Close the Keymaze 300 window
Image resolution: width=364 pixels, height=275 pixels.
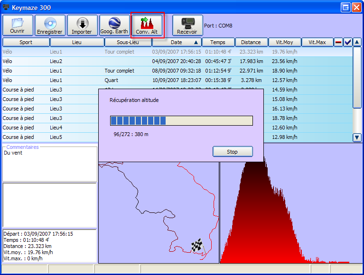point(356,8)
